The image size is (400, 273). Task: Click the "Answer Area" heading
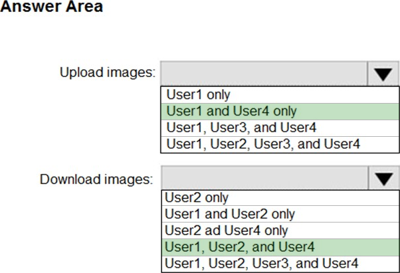[53, 8]
